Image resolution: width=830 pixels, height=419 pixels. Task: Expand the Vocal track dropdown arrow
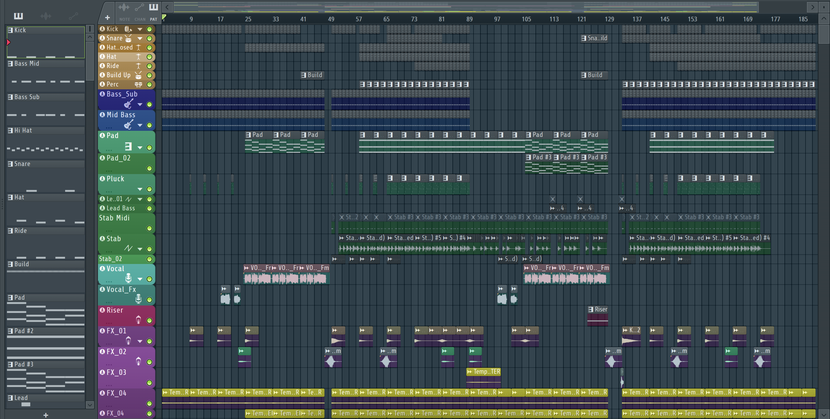pos(140,279)
